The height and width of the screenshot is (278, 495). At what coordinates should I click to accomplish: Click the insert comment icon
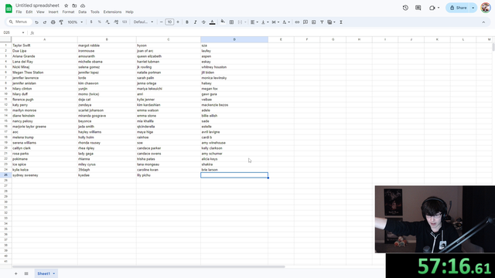306,22
